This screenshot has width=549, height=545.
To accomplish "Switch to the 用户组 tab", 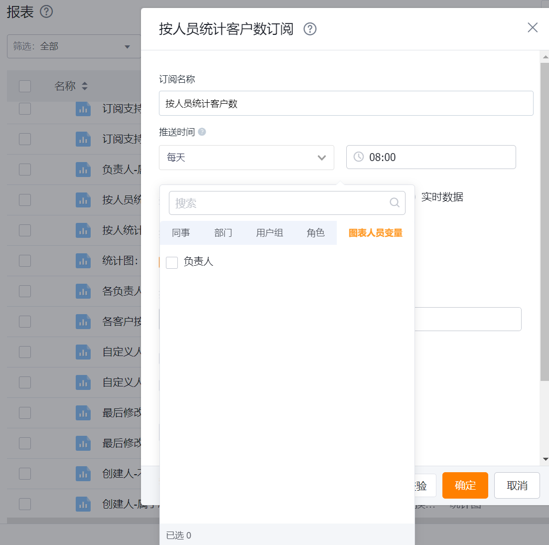I will coord(270,232).
